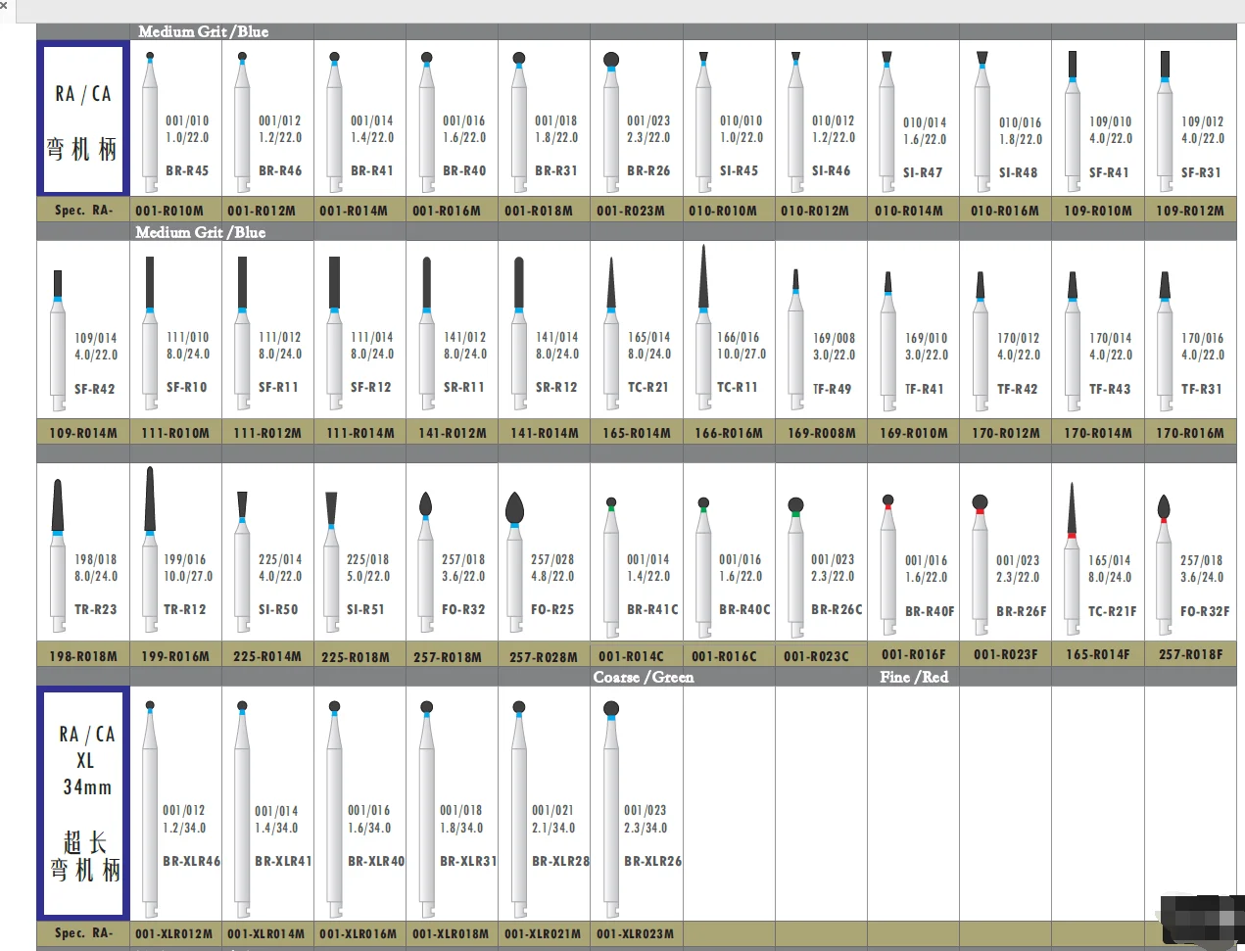This screenshot has height=951, width=1245.
Task: Select the red-band TC-R21F needle bur image
Action: (1072, 558)
